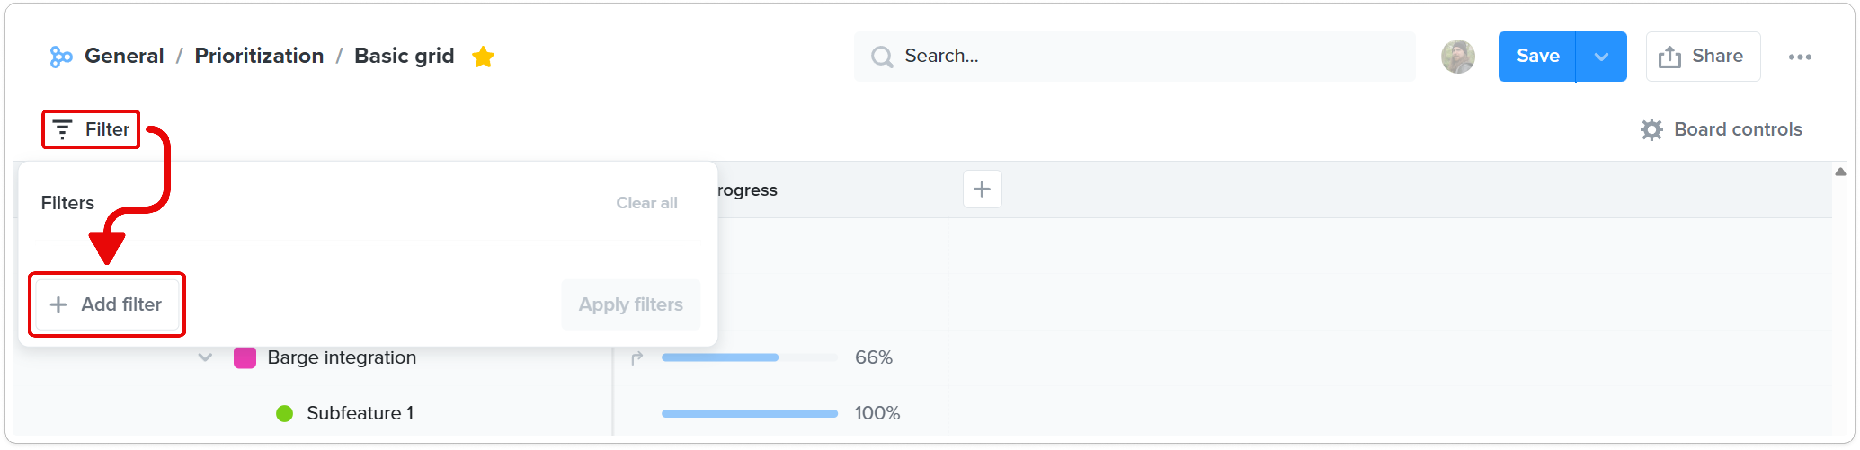The width and height of the screenshot is (1860, 450).
Task: Click Apply filters button
Action: pos(630,304)
